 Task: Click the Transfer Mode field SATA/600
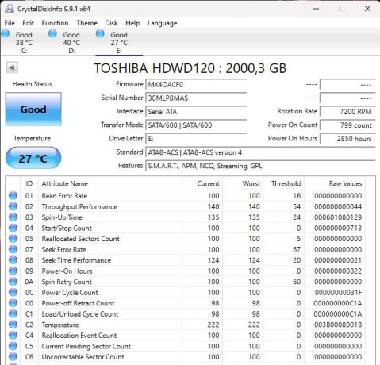coord(196,125)
